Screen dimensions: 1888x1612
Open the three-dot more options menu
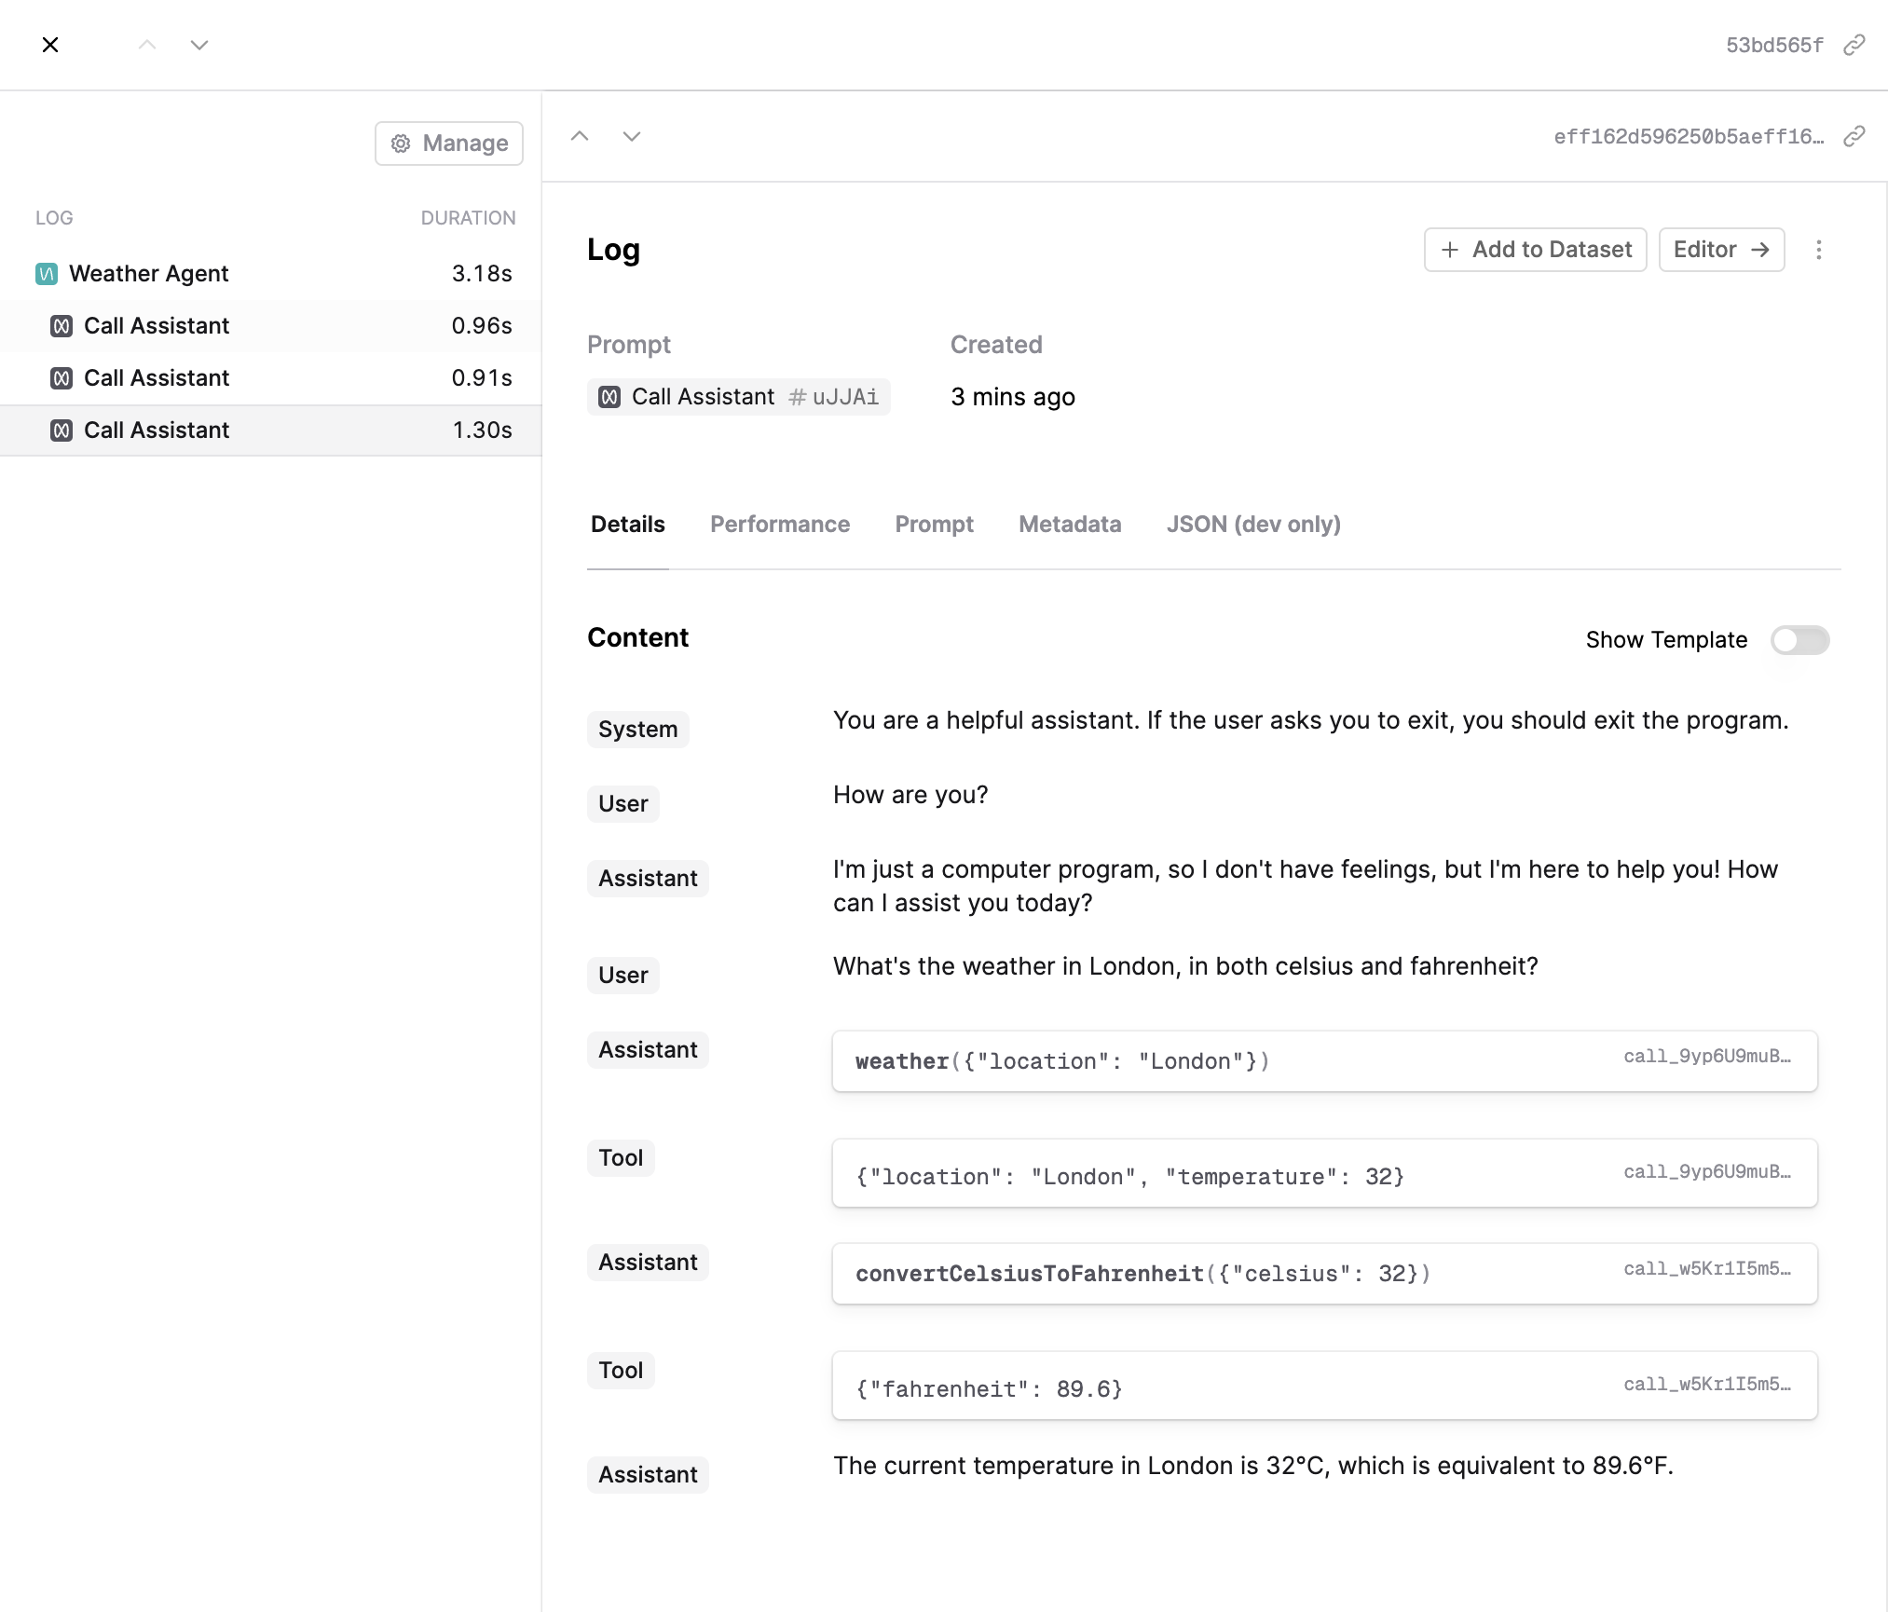coord(1819,250)
